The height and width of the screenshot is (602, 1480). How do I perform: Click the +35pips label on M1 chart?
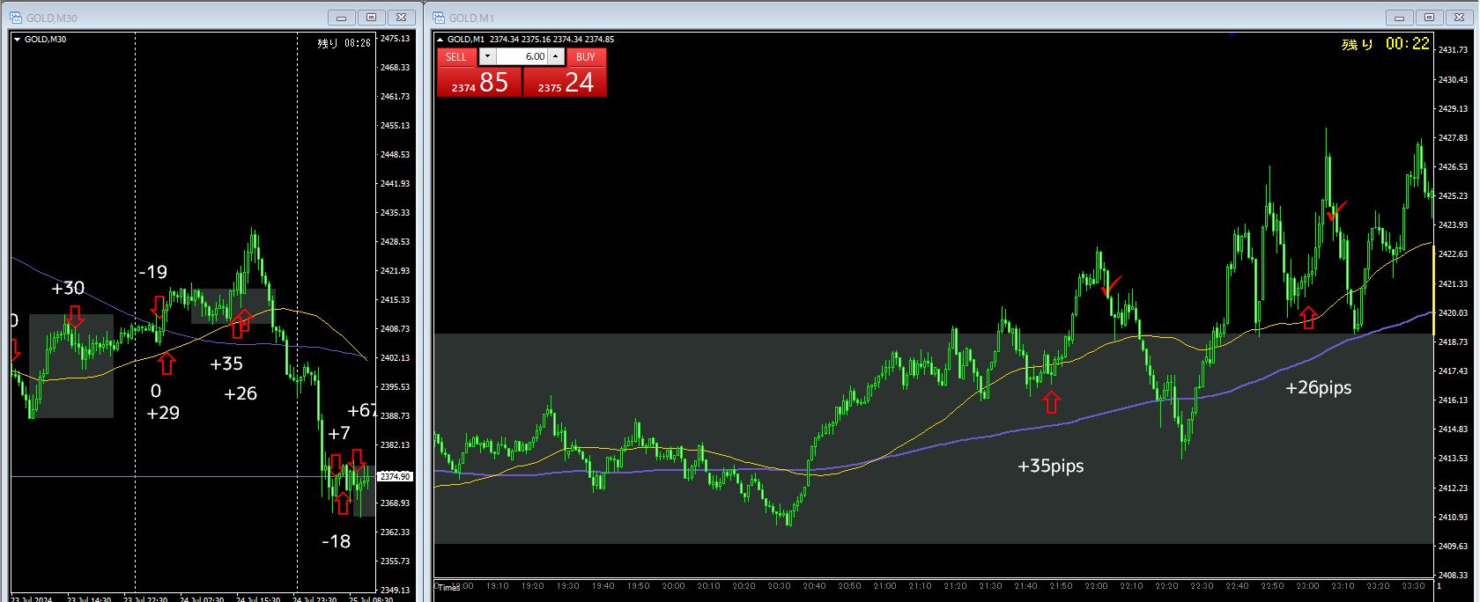(1050, 466)
